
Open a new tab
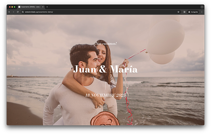pyautogui.click(x=47, y=7)
